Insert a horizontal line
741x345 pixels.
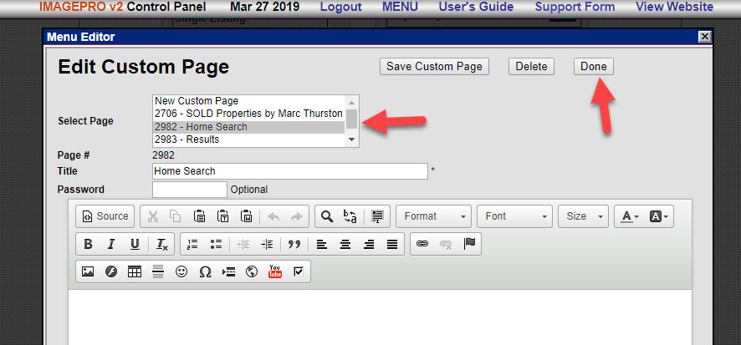tap(158, 271)
